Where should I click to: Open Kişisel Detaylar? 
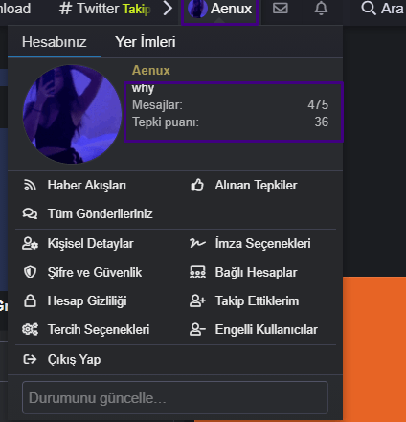point(91,244)
